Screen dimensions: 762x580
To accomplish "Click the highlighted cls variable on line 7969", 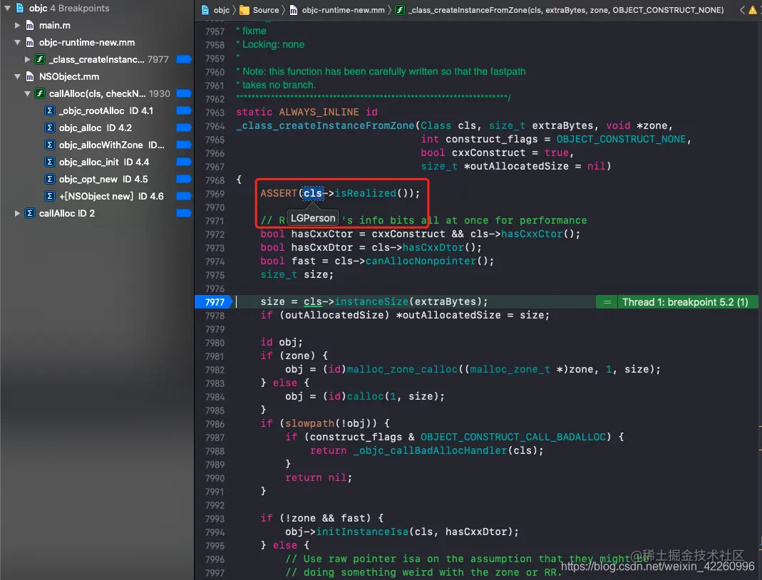I will coord(312,193).
